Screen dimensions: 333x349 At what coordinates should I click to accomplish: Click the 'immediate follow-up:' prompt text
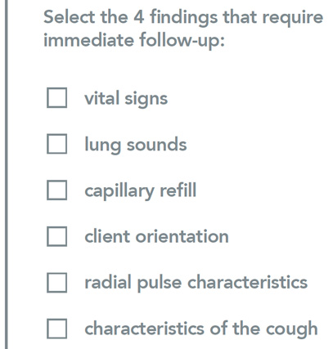134,40
